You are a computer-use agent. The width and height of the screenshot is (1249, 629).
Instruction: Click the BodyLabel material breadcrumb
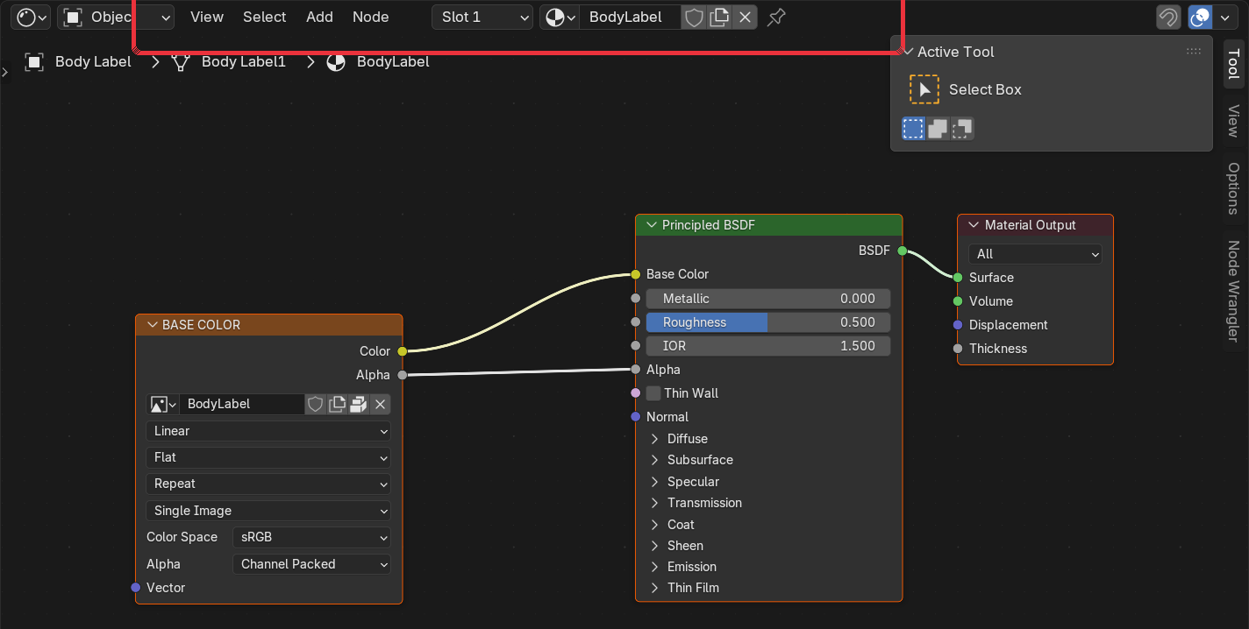378,61
